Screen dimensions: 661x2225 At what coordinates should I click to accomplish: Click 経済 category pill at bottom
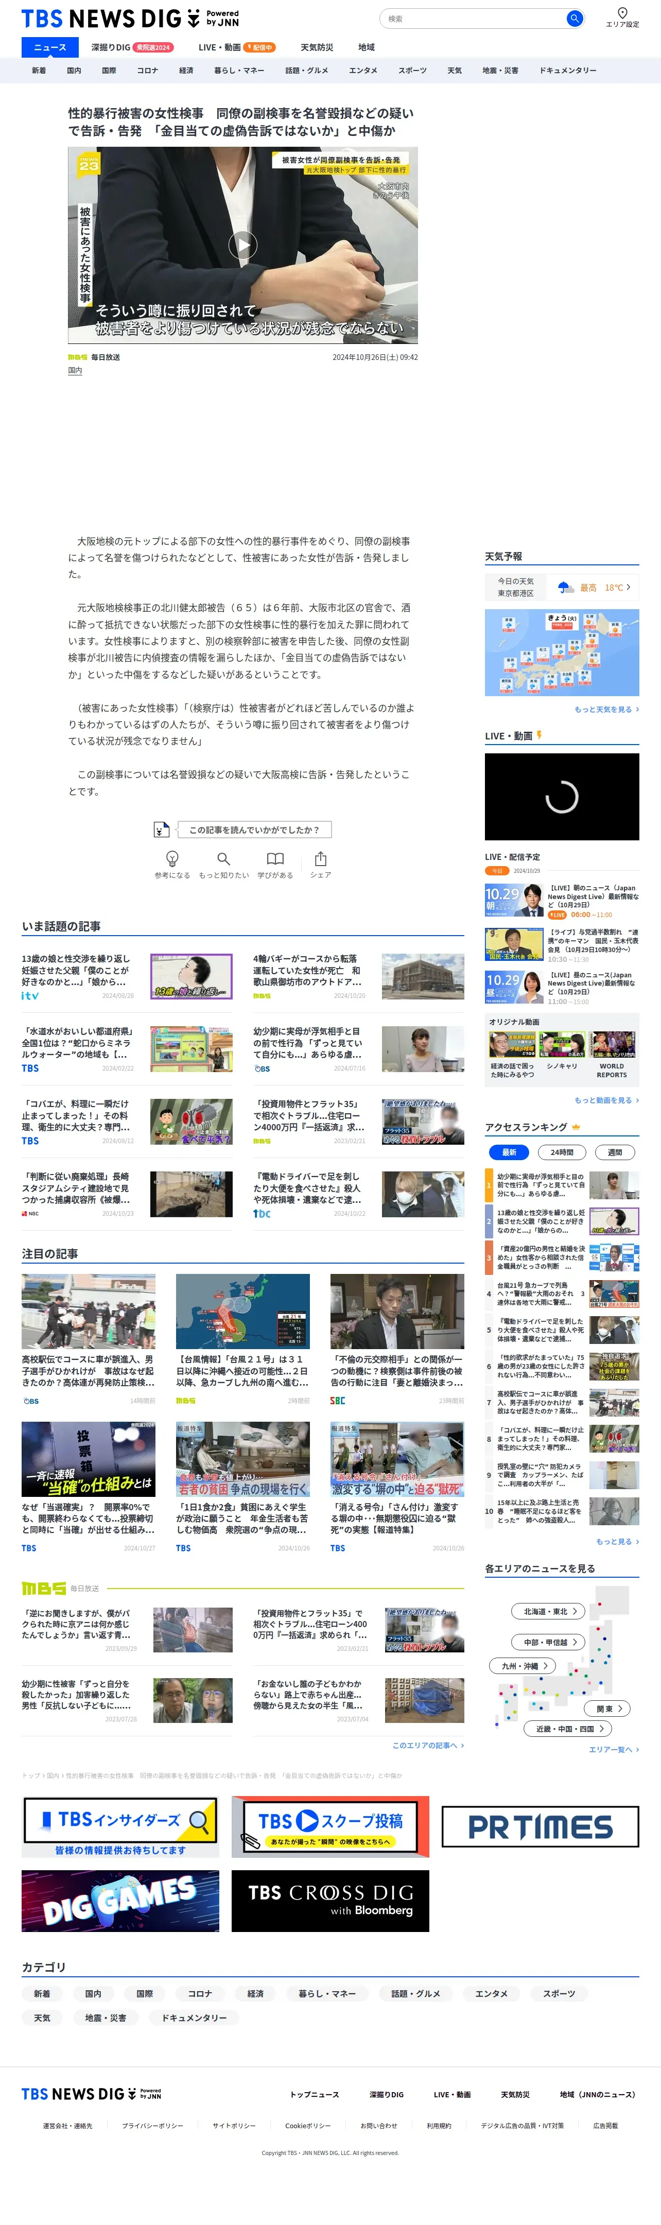tap(255, 1993)
